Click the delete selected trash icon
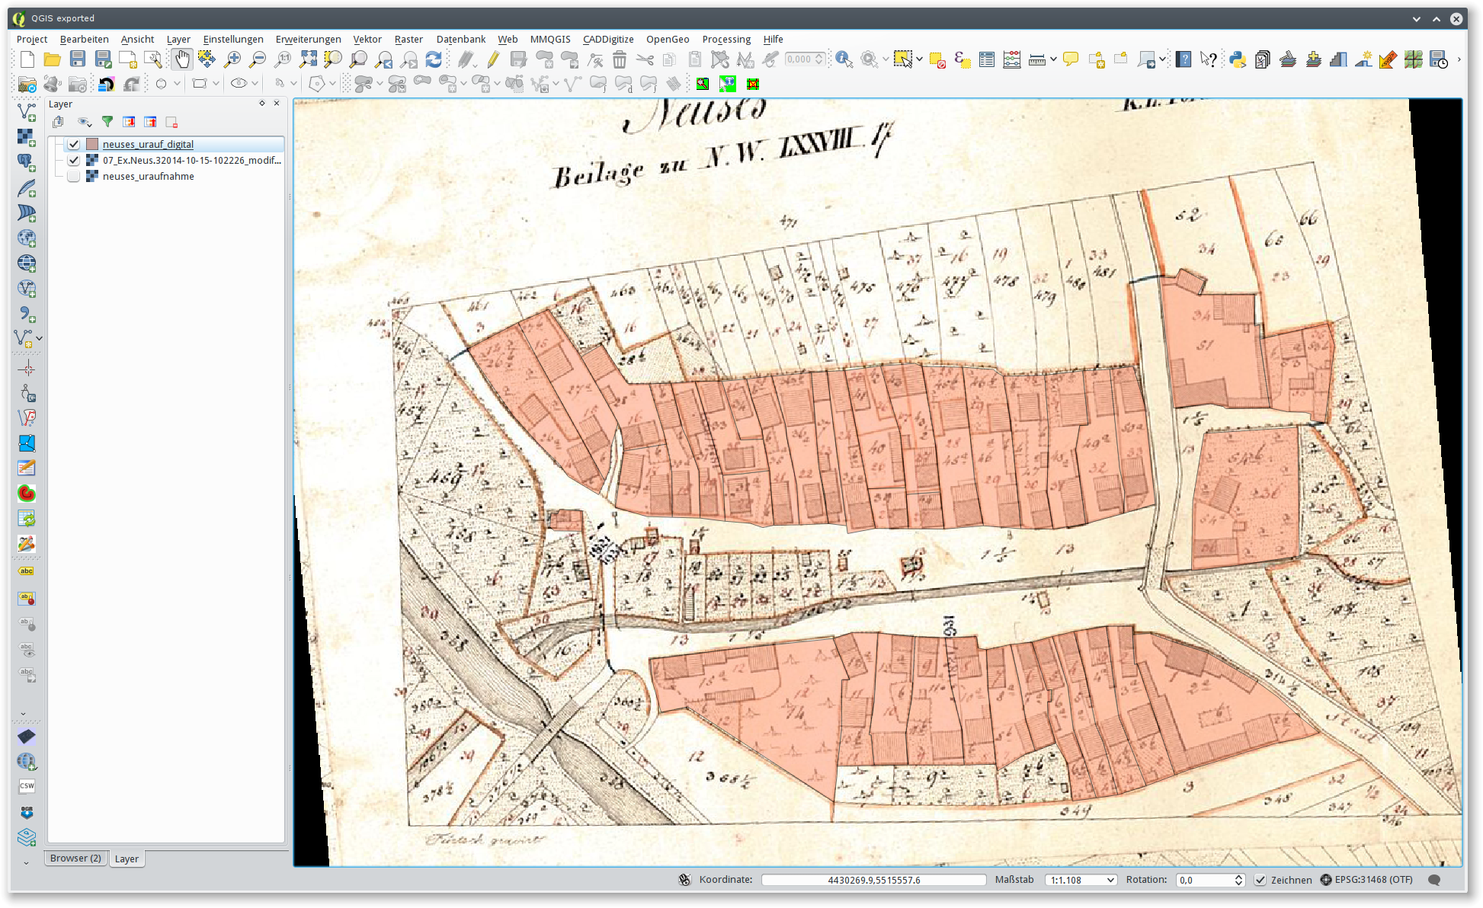The height and width of the screenshot is (908, 1483). click(x=620, y=59)
